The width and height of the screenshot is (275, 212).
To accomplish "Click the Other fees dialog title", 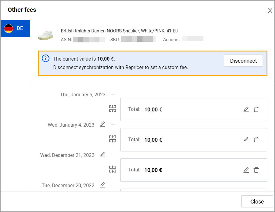I will [22, 10].
